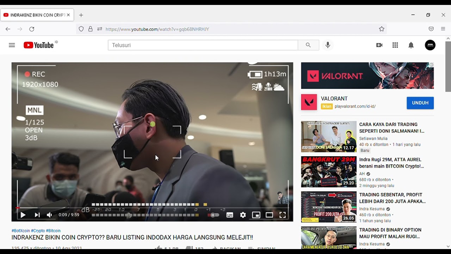The height and width of the screenshot is (254, 451).
Task: Open the #Bitcoin hashtag
Action: [x=53, y=231]
